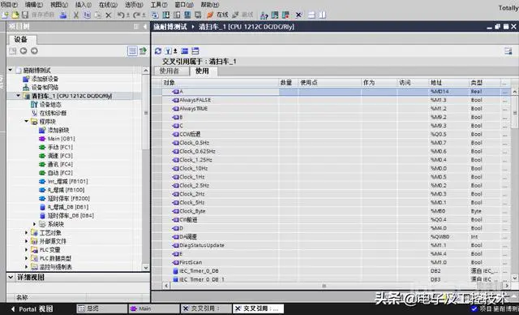Switch to the first 交叉引用 taskbar button

point(206,309)
